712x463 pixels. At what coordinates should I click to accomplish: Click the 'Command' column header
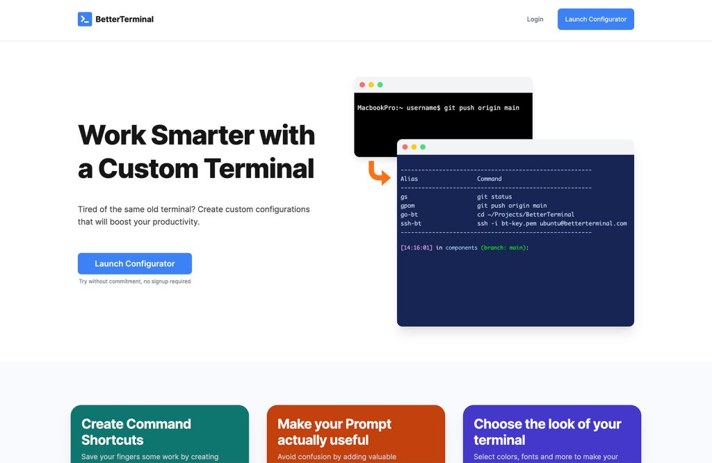(489, 179)
